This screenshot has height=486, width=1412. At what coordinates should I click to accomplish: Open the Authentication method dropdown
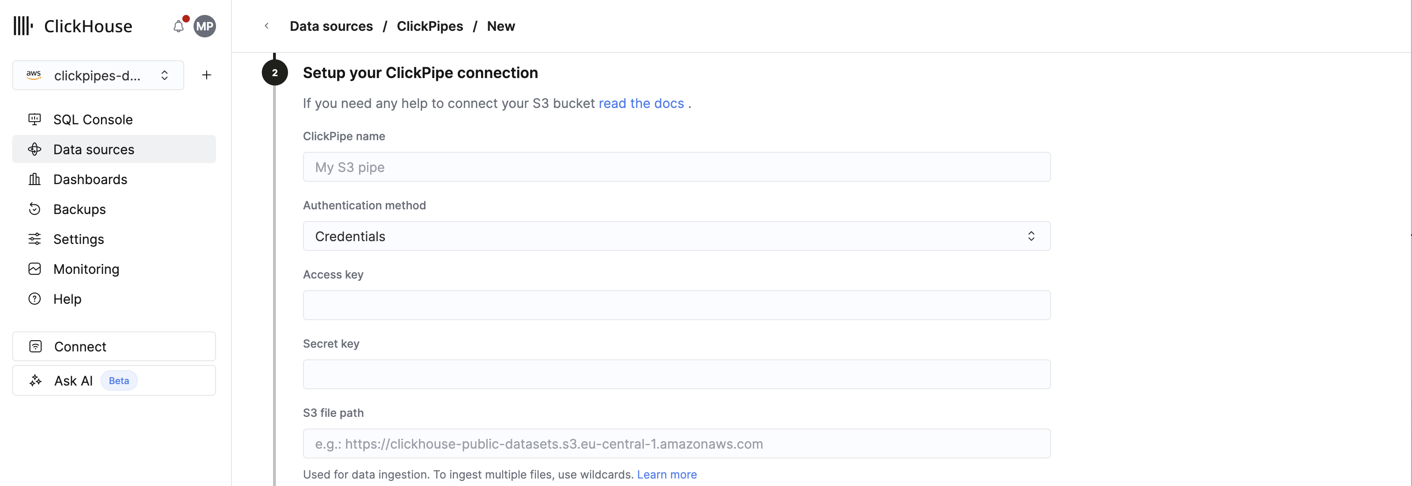coord(676,236)
